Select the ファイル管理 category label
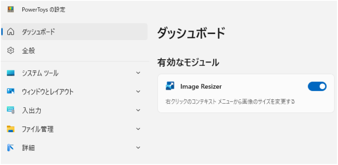Screen dimensions: 338x165 tap(38, 129)
